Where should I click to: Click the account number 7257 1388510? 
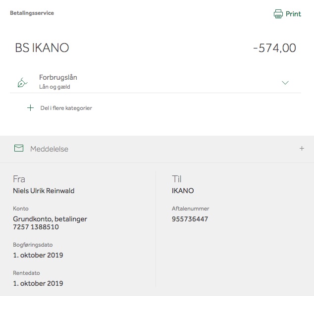click(x=36, y=227)
